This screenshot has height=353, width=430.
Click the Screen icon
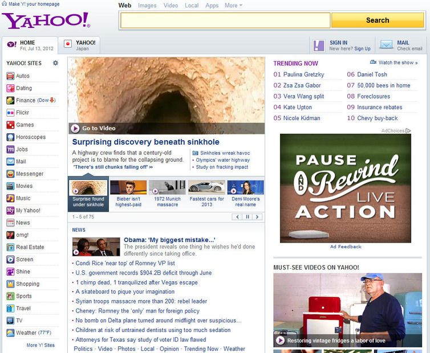tap(10, 260)
